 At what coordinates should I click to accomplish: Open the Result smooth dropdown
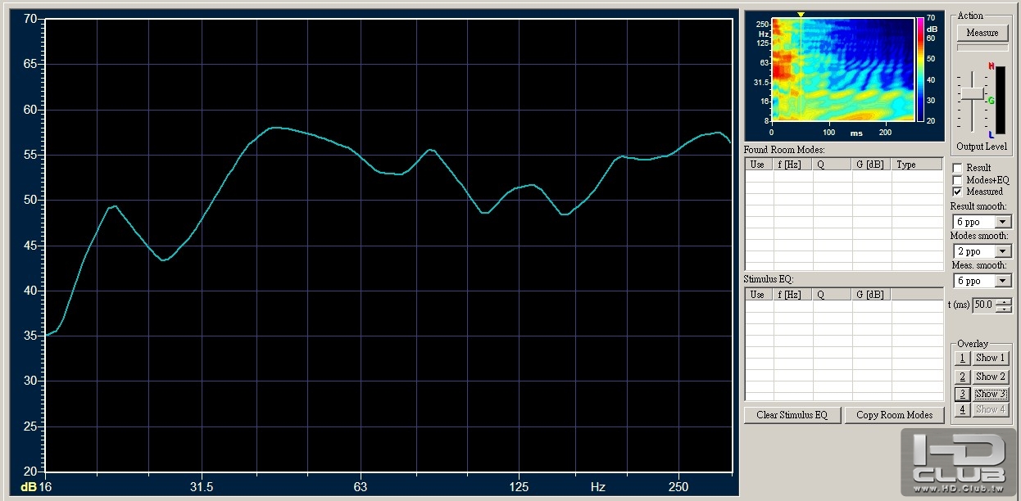(x=1003, y=222)
